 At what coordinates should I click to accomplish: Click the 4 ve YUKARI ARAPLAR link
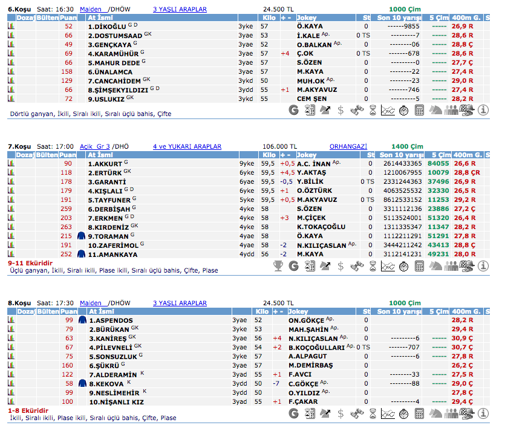(x=187, y=146)
